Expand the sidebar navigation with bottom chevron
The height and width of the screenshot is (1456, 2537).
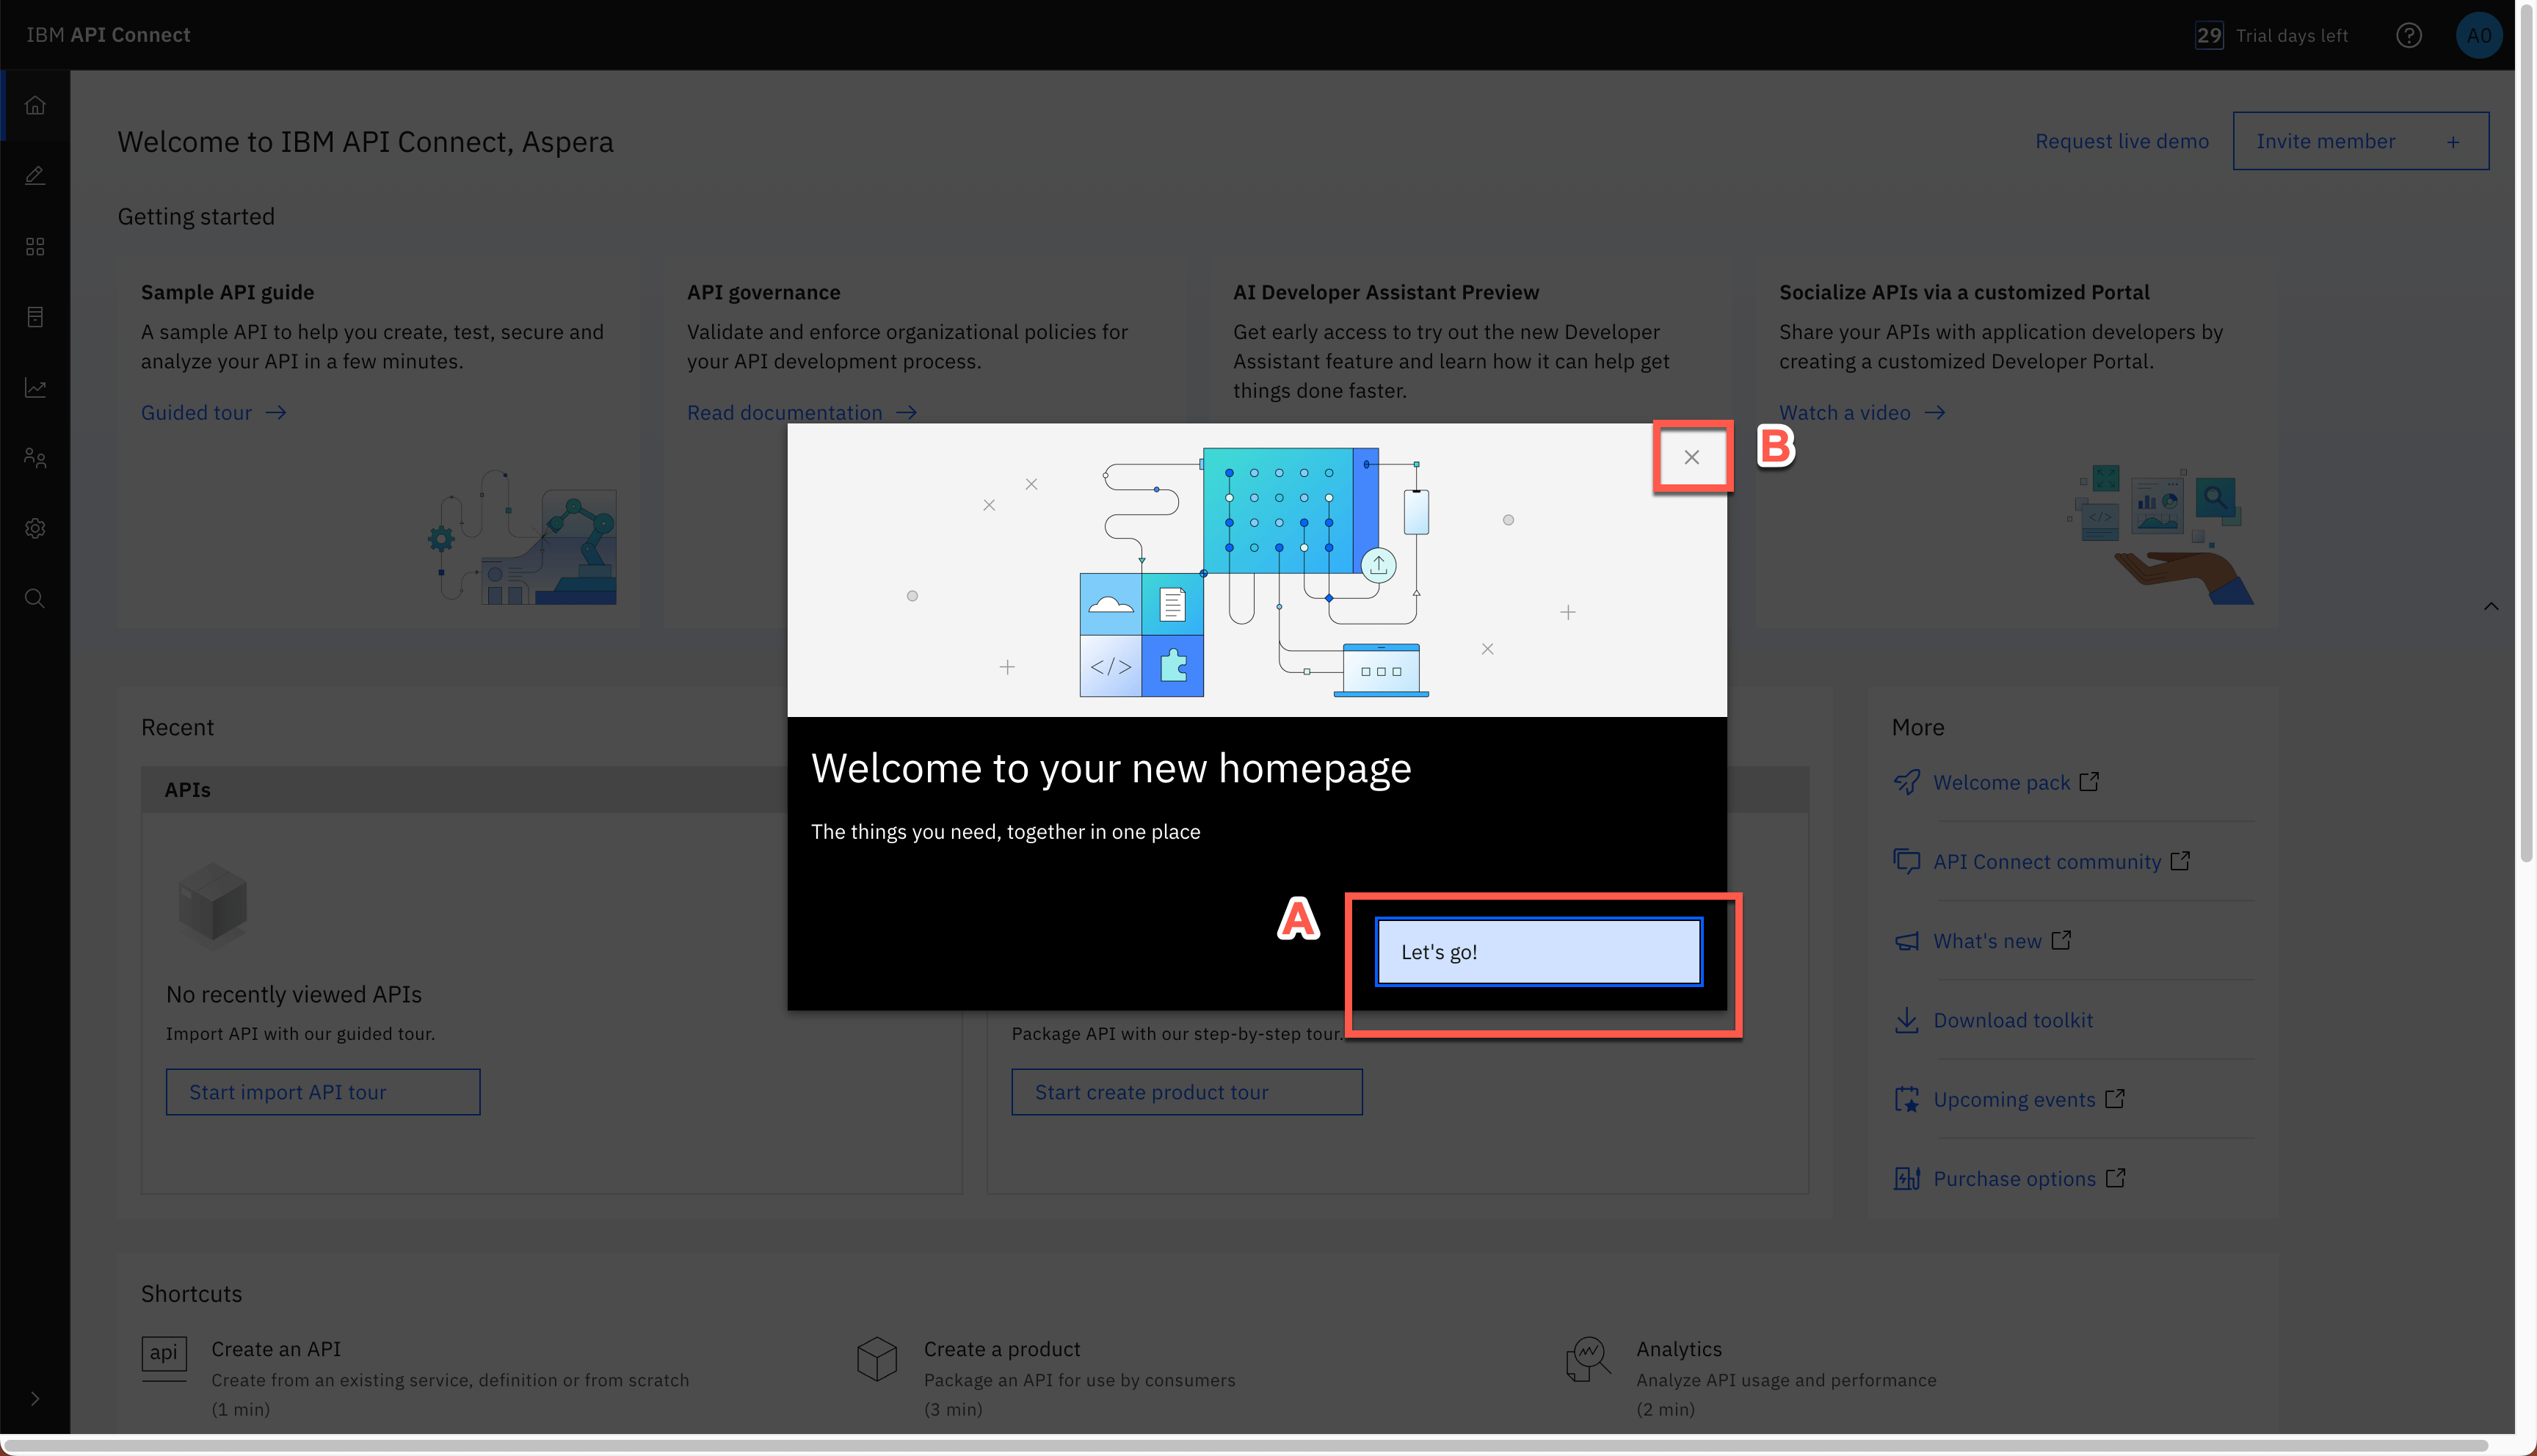35,1398
